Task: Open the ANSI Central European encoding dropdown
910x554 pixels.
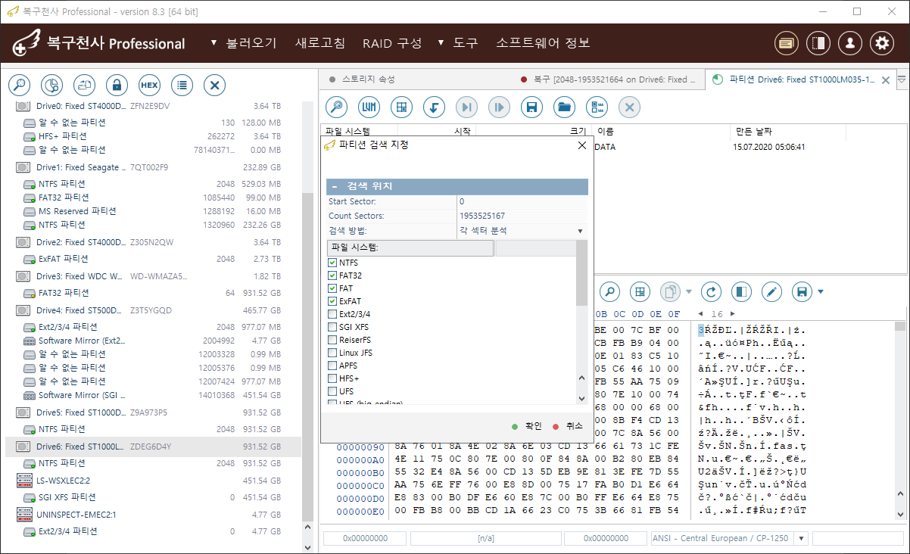Action: coord(801,538)
